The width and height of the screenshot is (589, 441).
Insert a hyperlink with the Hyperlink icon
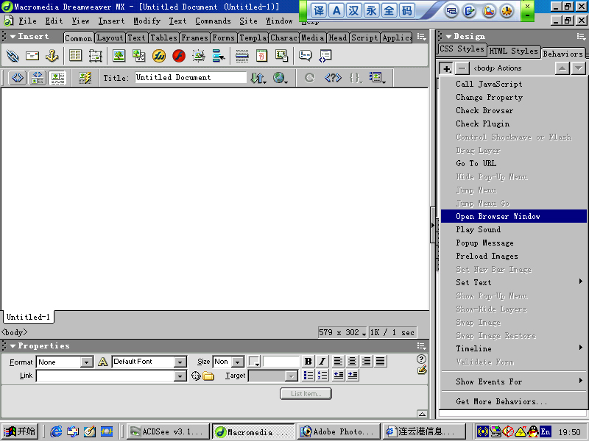tap(13, 56)
